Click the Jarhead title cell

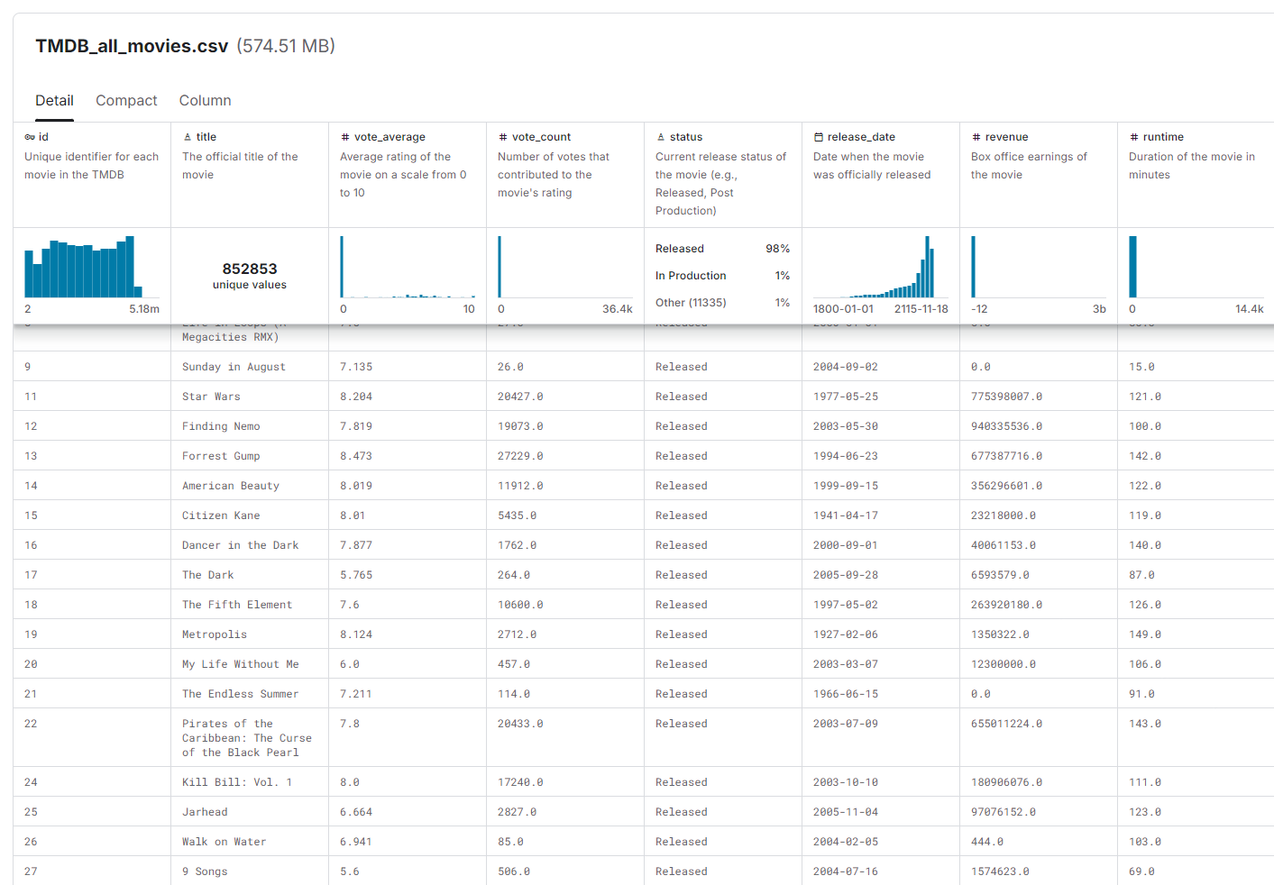(x=205, y=812)
